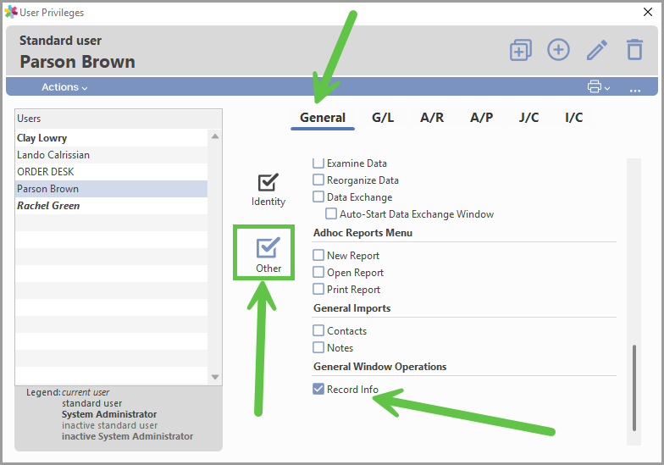Toggle Auto-Start Data Exchange Window checkbox

(331, 213)
